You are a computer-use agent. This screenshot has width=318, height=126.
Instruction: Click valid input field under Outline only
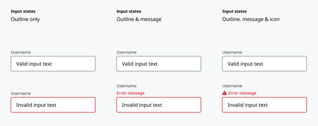coord(53,64)
